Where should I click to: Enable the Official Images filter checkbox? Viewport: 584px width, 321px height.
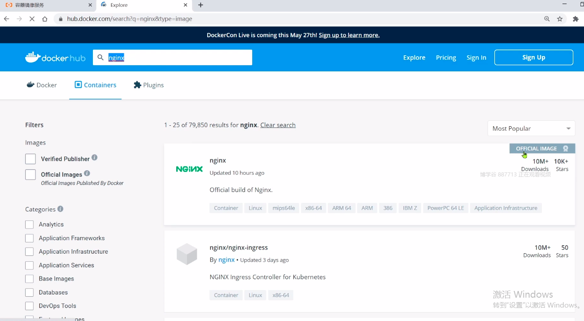click(31, 175)
